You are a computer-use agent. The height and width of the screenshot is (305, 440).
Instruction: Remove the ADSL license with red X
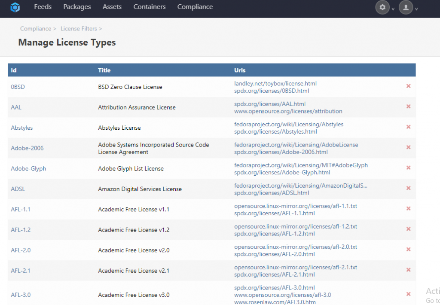pyautogui.click(x=408, y=188)
